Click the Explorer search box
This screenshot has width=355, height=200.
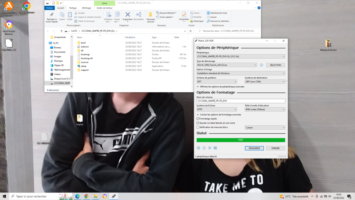227,31
